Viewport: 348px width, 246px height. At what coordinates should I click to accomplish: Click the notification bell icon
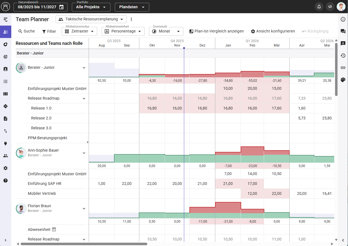319,7
